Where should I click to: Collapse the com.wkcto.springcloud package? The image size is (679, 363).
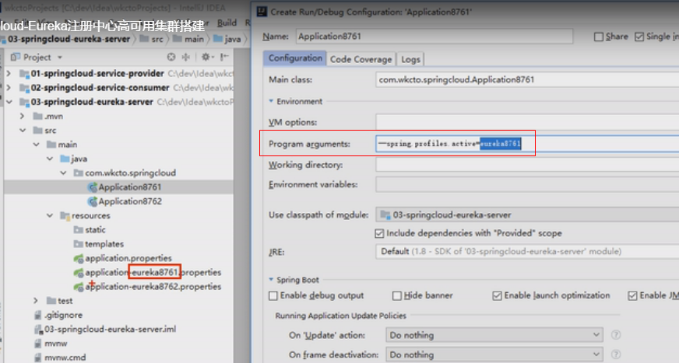(x=63, y=173)
